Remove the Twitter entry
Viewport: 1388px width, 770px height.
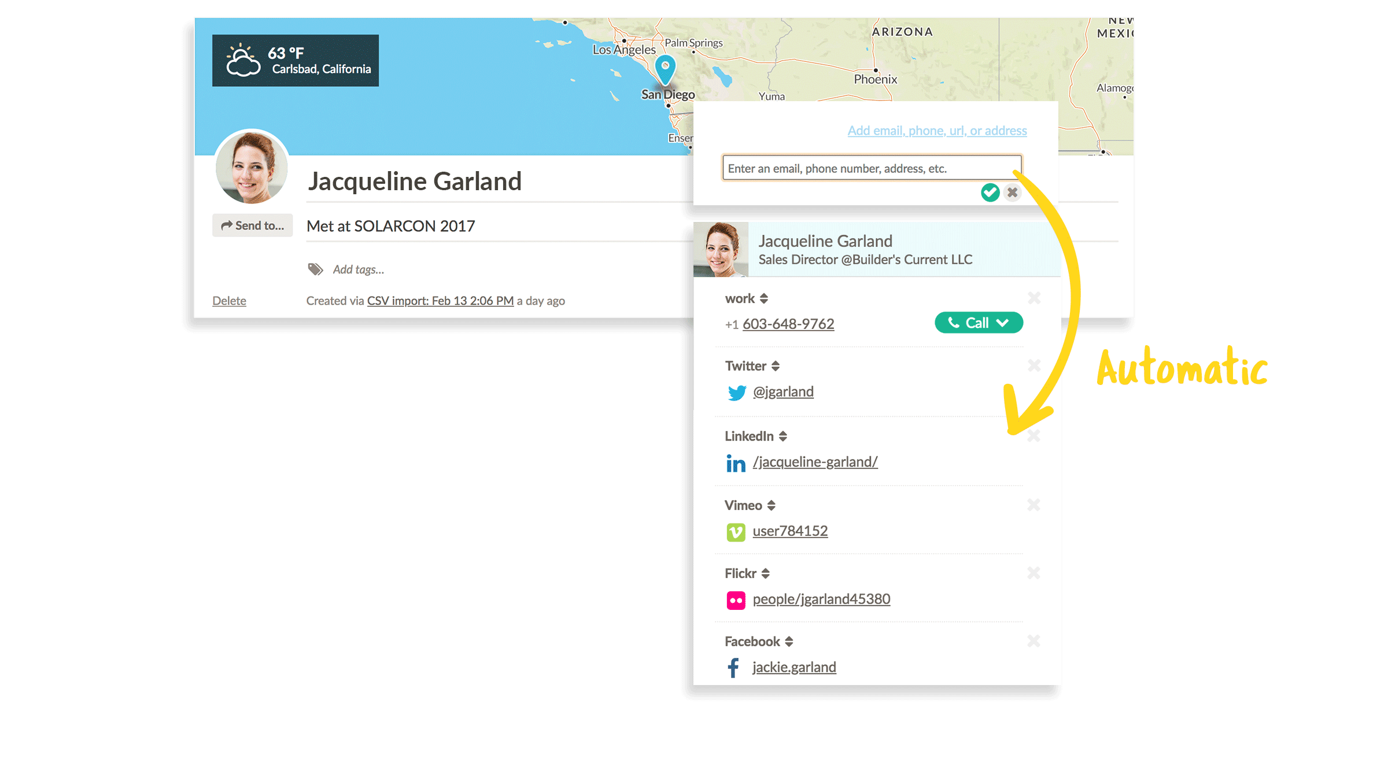pyautogui.click(x=1034, y=366)
